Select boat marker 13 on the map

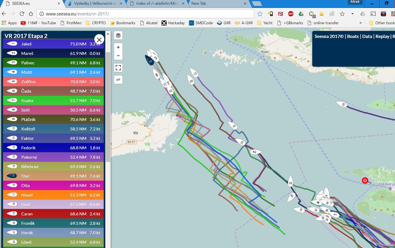tap(195, 74)
